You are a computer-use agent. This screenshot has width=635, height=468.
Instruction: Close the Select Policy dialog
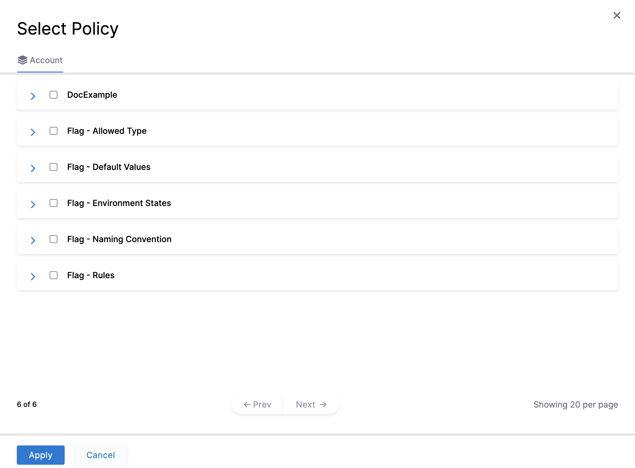[617, 15]
